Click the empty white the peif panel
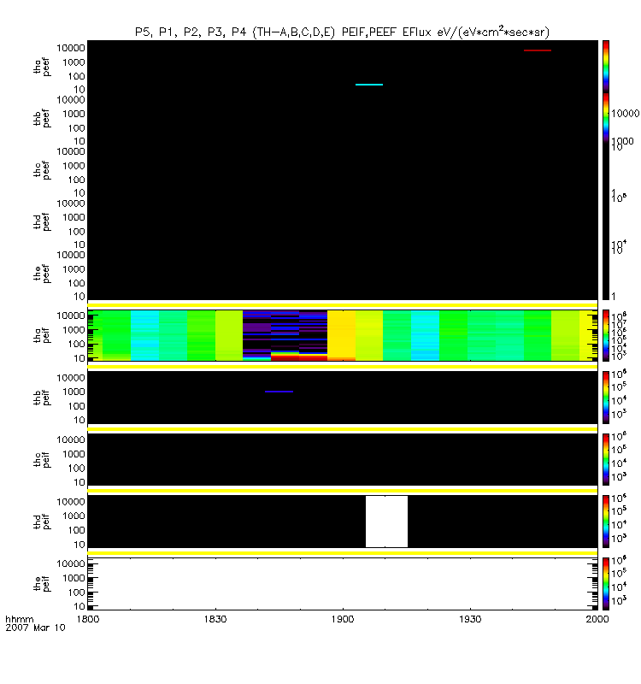Image resolution: width=641 pixels, height=684 pixels. [342, 584]
